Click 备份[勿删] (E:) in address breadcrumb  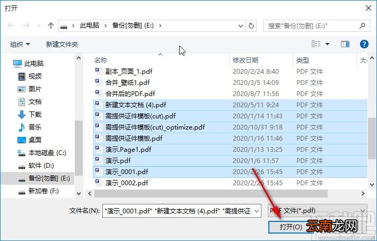(x=133, y=25)
